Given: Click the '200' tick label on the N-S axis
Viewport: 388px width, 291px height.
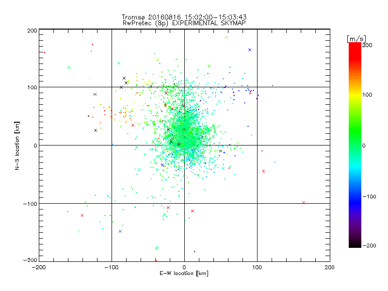Looking at the screenshot, I should pyautogui.click(x=32, y=31).
